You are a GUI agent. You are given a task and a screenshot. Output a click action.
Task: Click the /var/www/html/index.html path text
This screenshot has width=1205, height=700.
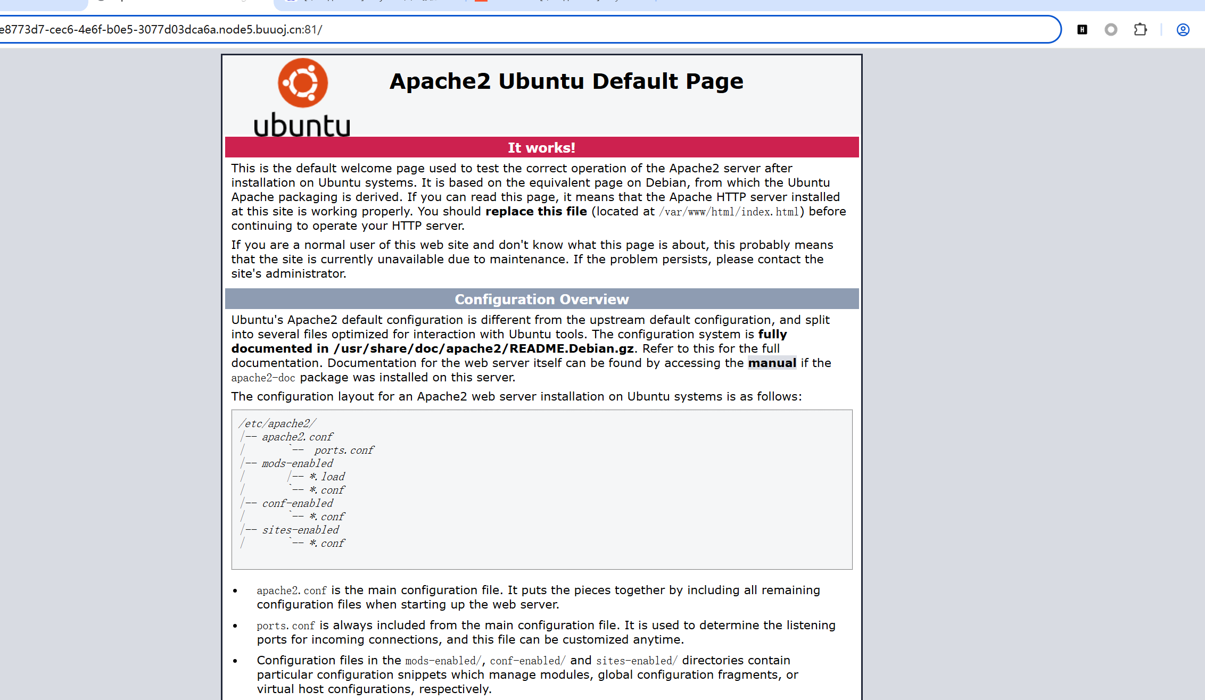(729, 212)
